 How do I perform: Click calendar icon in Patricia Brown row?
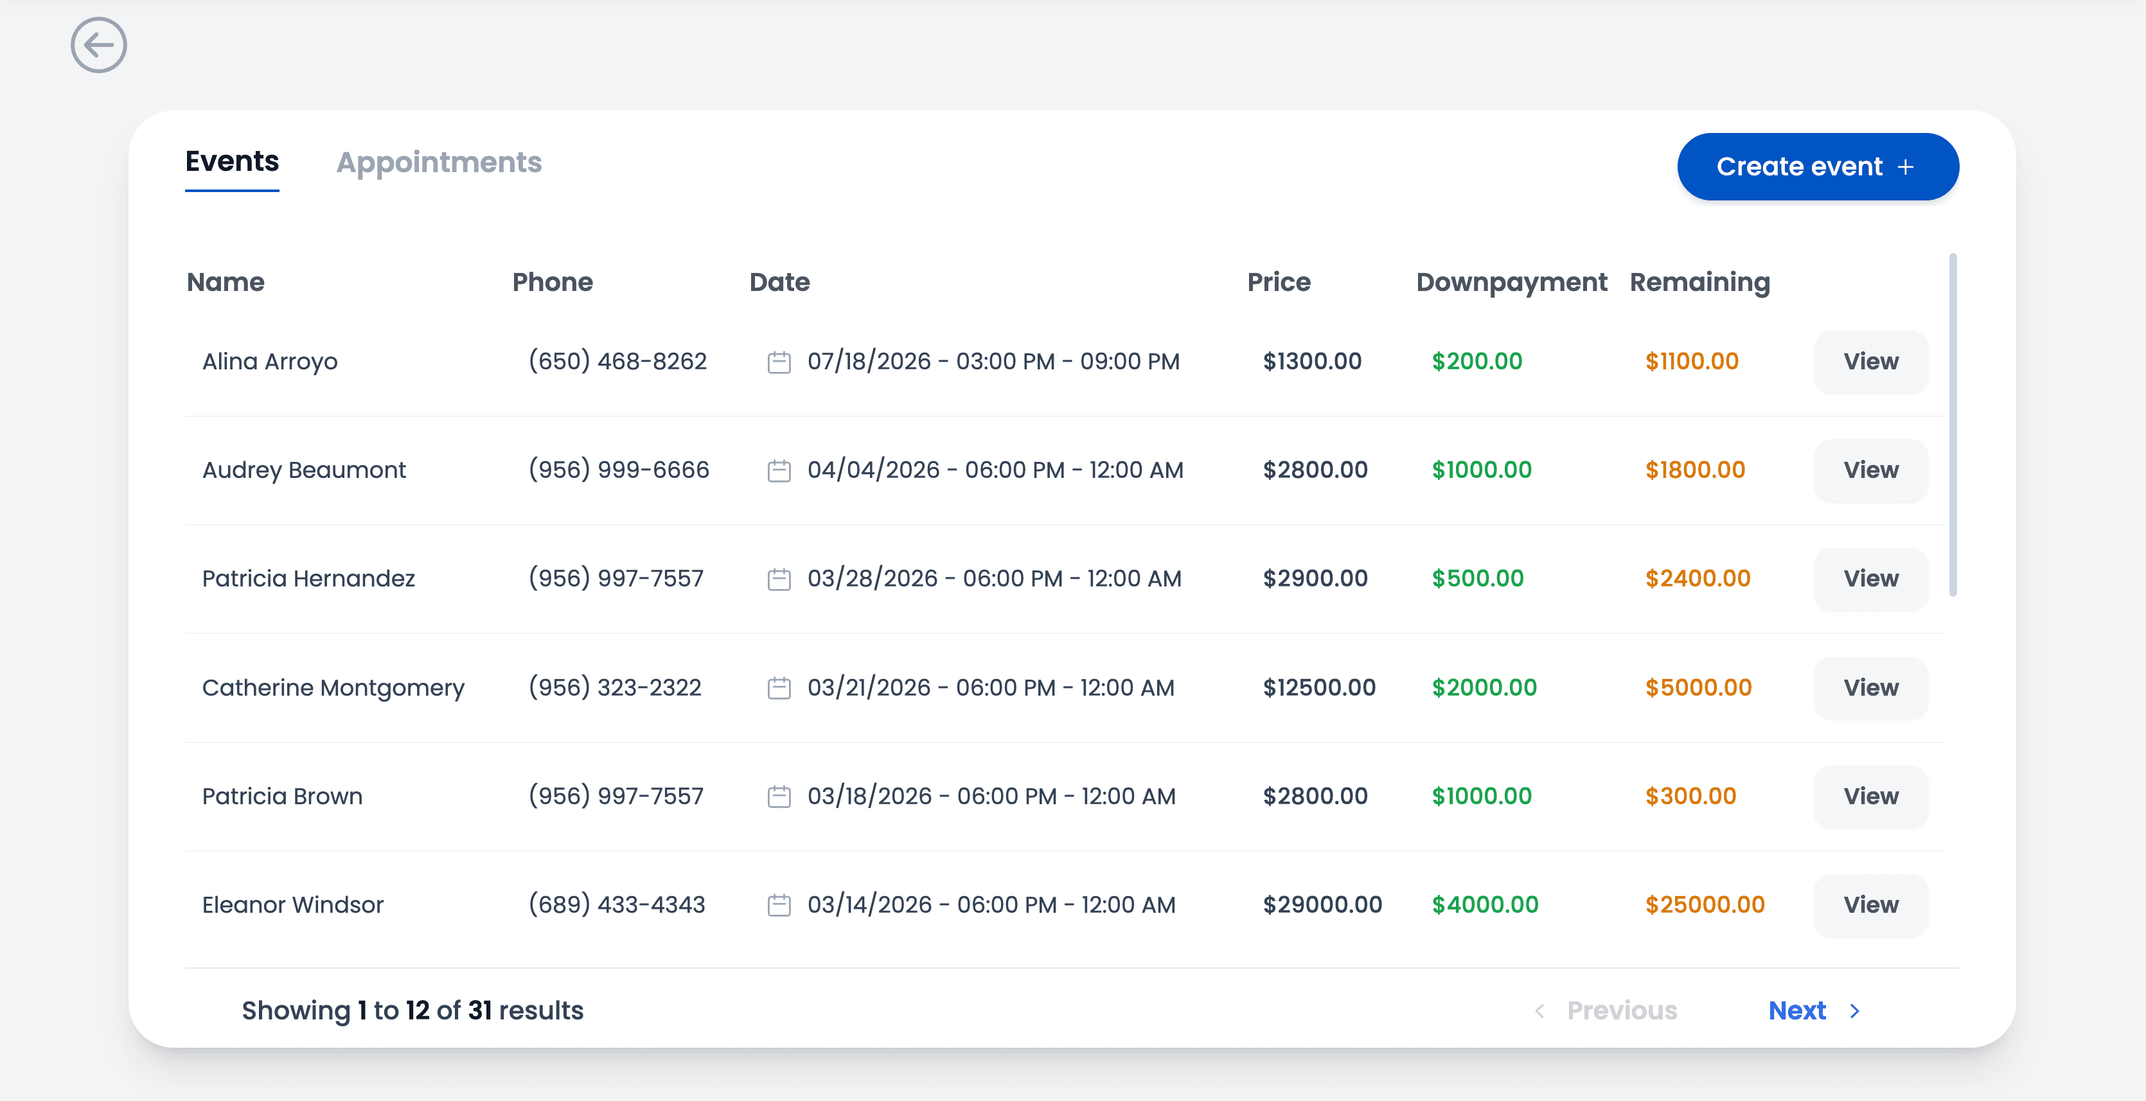pyautogui.click(x=778, y=796)
